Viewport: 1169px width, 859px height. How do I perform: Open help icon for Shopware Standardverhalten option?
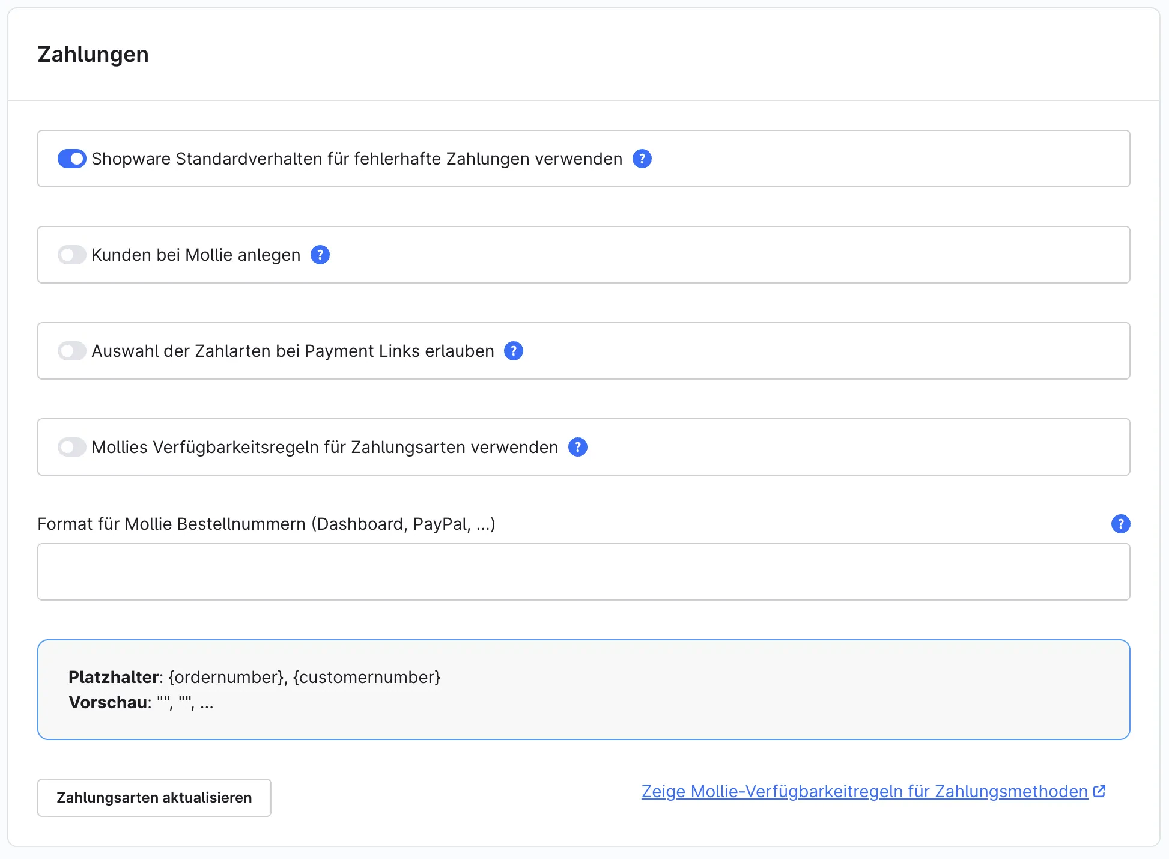tap(642, 159)
